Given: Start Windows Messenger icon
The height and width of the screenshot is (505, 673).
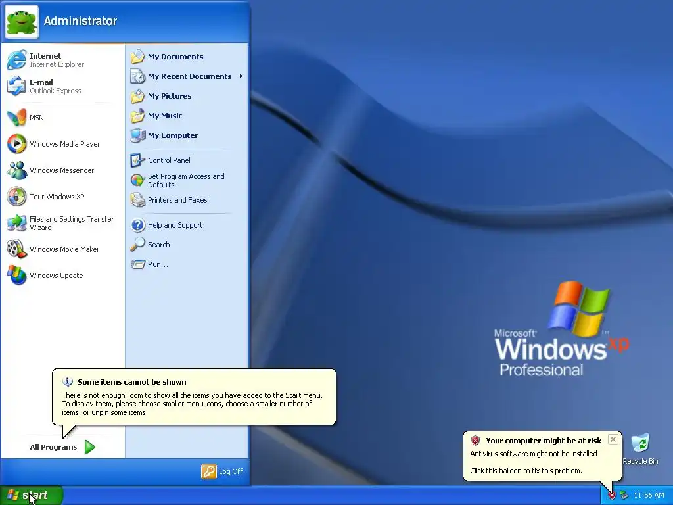Looking at the screenshot, I should [x=16, y=170].
